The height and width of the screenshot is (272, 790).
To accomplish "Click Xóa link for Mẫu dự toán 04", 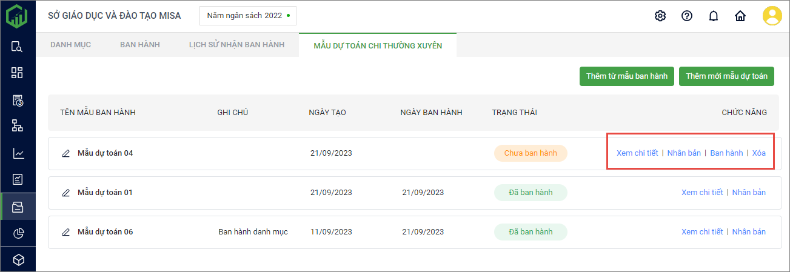I will coord(758,153).
